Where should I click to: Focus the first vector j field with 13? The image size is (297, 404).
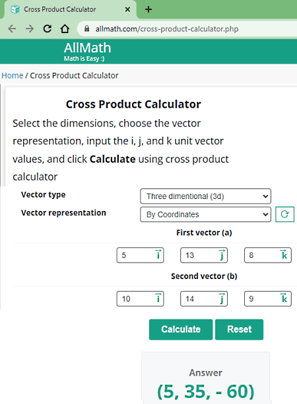tap(204, 255)
